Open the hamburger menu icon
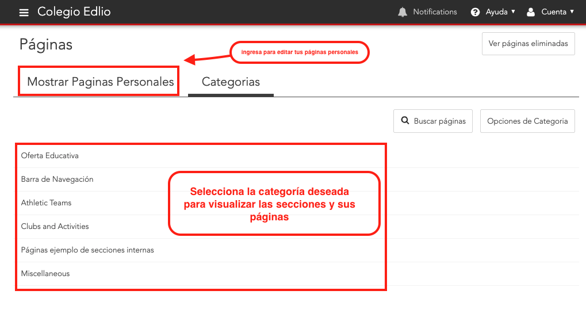The width and height of the screenshot is (586, 325). point(24,12)
